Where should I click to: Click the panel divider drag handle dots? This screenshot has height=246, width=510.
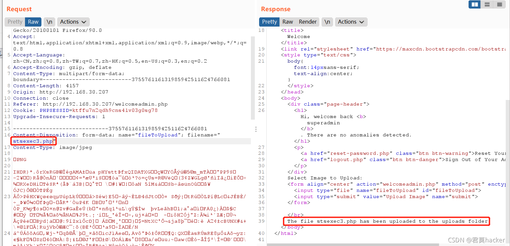coord(256,129)
